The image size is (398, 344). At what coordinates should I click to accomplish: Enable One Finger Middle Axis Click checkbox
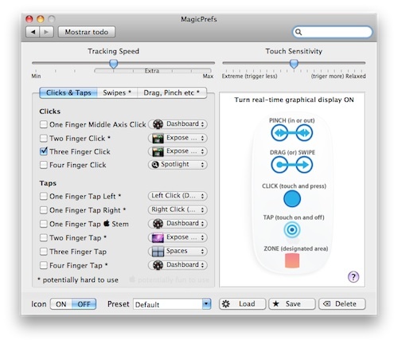coord(44,124)
